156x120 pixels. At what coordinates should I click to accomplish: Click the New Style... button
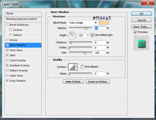point(141,27)
